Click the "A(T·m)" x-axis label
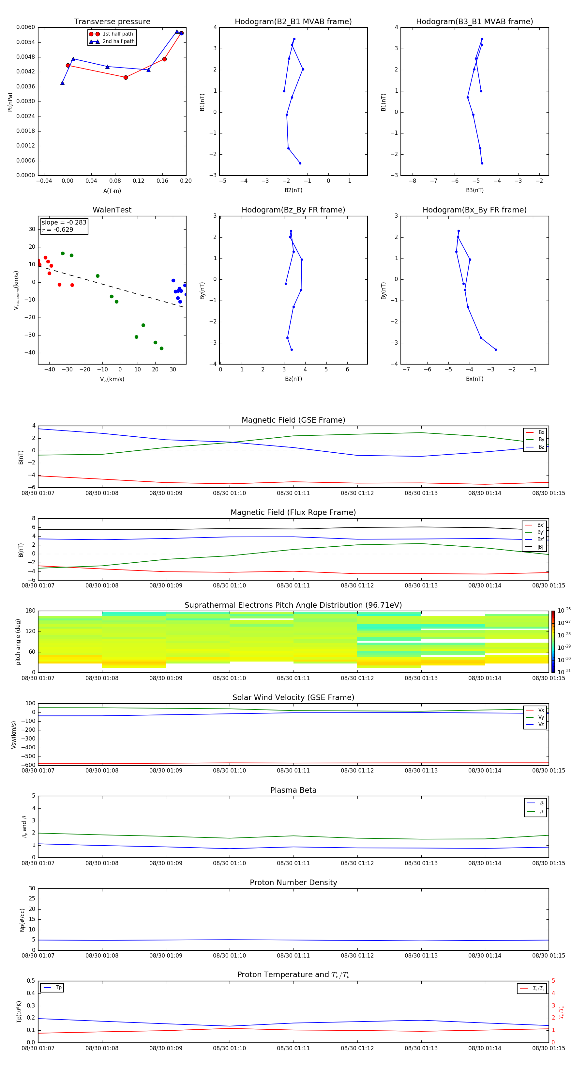The width and height of the screenshot is (587, 1077). tap(112, 191)
